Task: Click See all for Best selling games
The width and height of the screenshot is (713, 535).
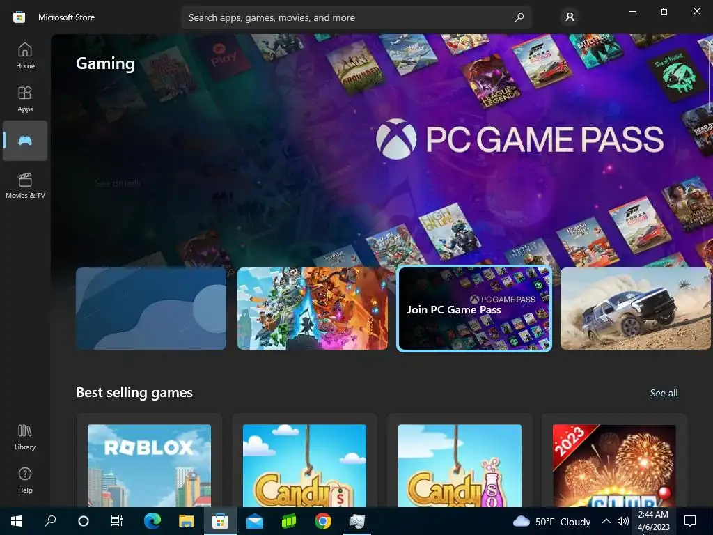Action: point(664,393)
